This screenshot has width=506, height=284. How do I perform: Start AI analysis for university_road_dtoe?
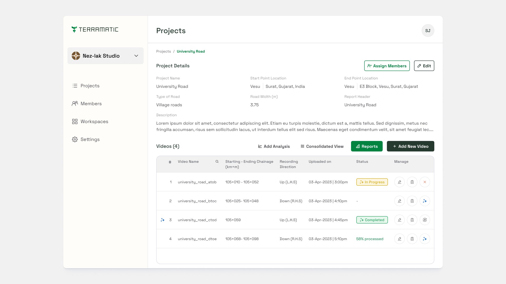tap(425, 239)
